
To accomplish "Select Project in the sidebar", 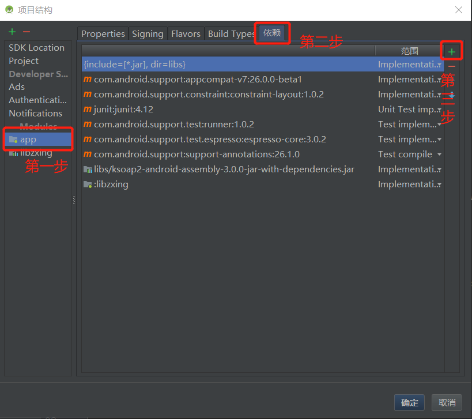I will 24,61.
